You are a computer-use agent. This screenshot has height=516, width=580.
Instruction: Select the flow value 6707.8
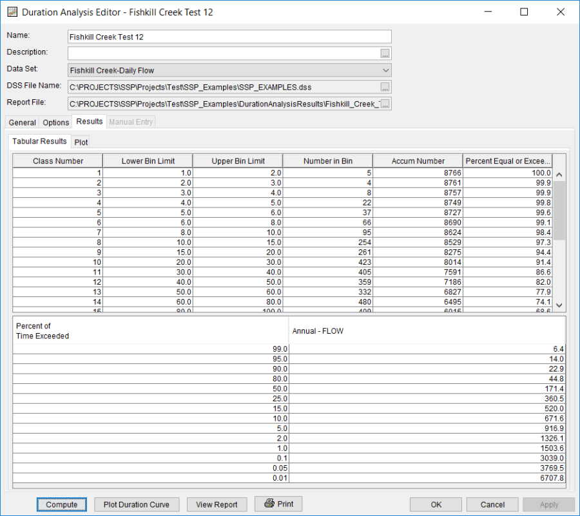(x=427, y=478)
